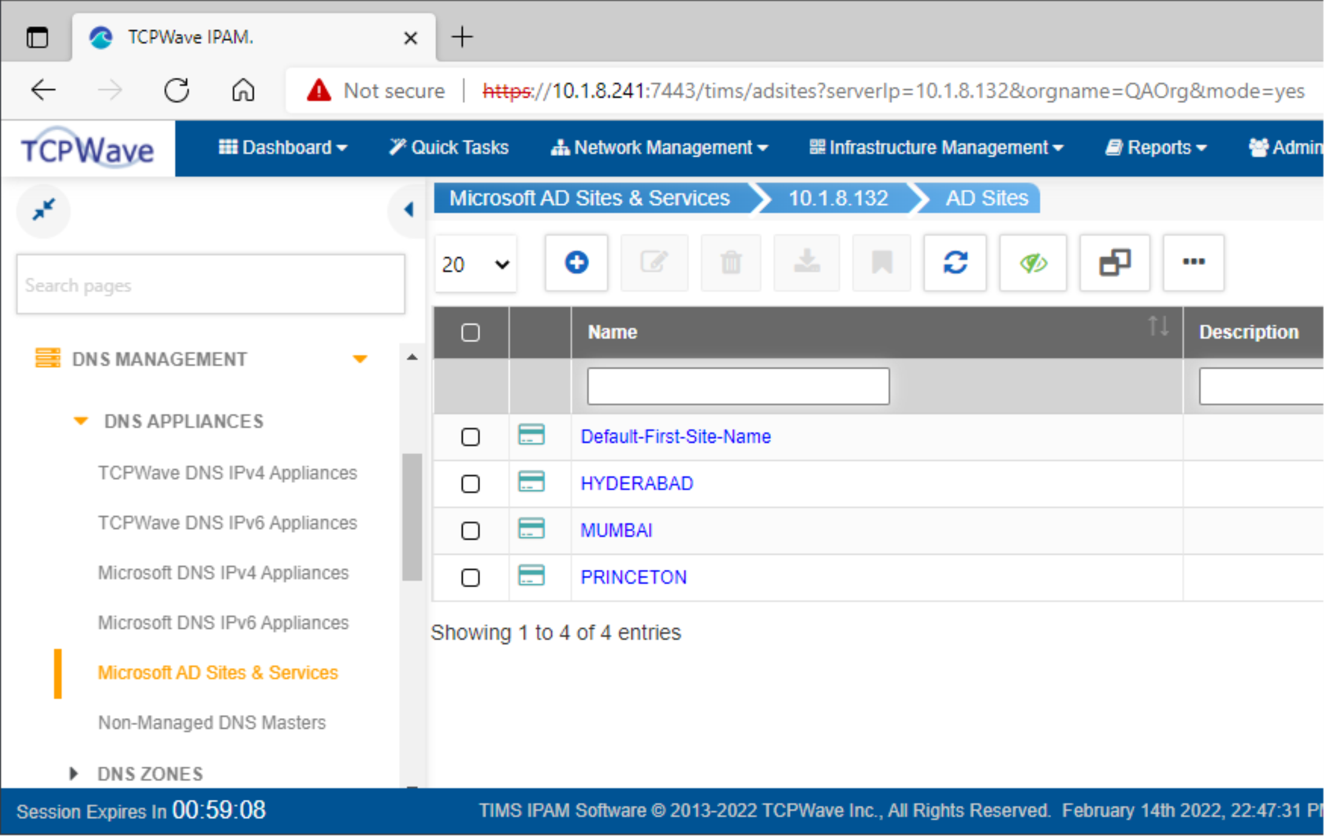Select TCPWave DNS IPv6 Appliances
The width and height of the screenshot is (1324, 836).
point(227,522)
